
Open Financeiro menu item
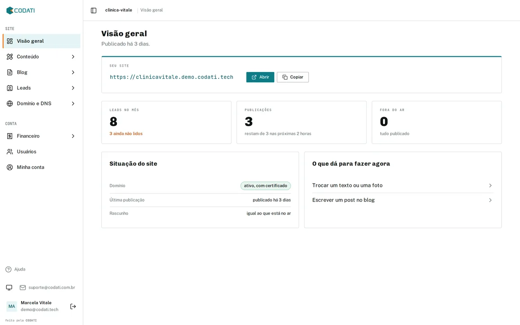(x=41, y=136)
